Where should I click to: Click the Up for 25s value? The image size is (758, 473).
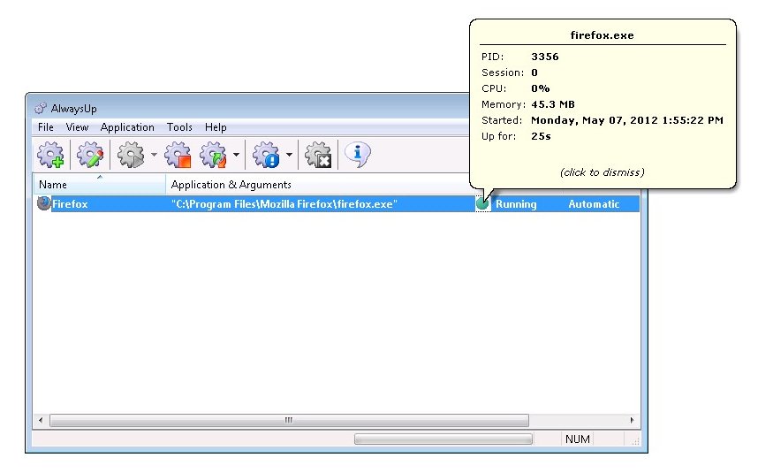coord(541,136)
